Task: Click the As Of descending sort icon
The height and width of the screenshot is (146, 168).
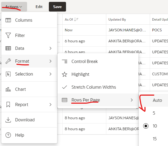Action: point(76,19)
